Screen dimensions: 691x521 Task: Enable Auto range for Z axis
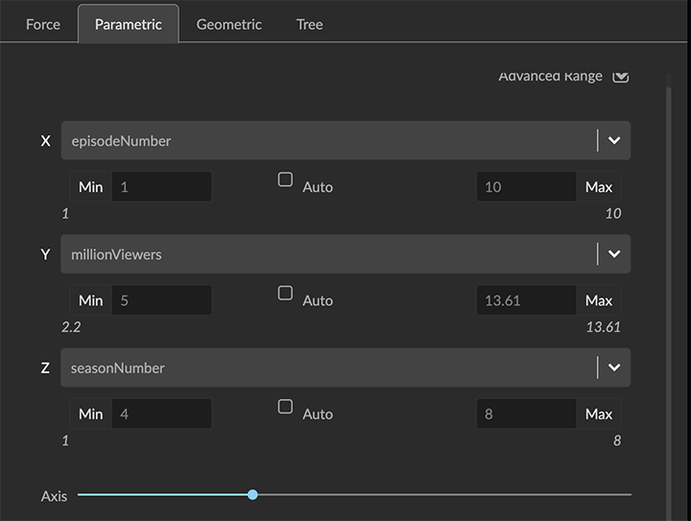coord(285,406)
